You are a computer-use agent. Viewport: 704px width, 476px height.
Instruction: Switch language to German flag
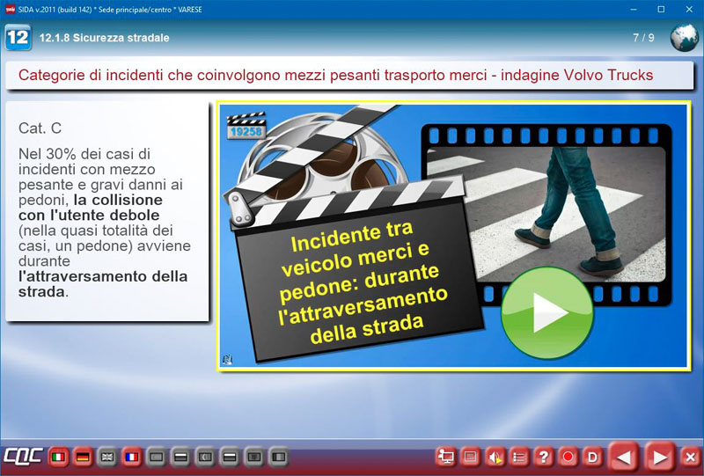(x=83, y=458)
